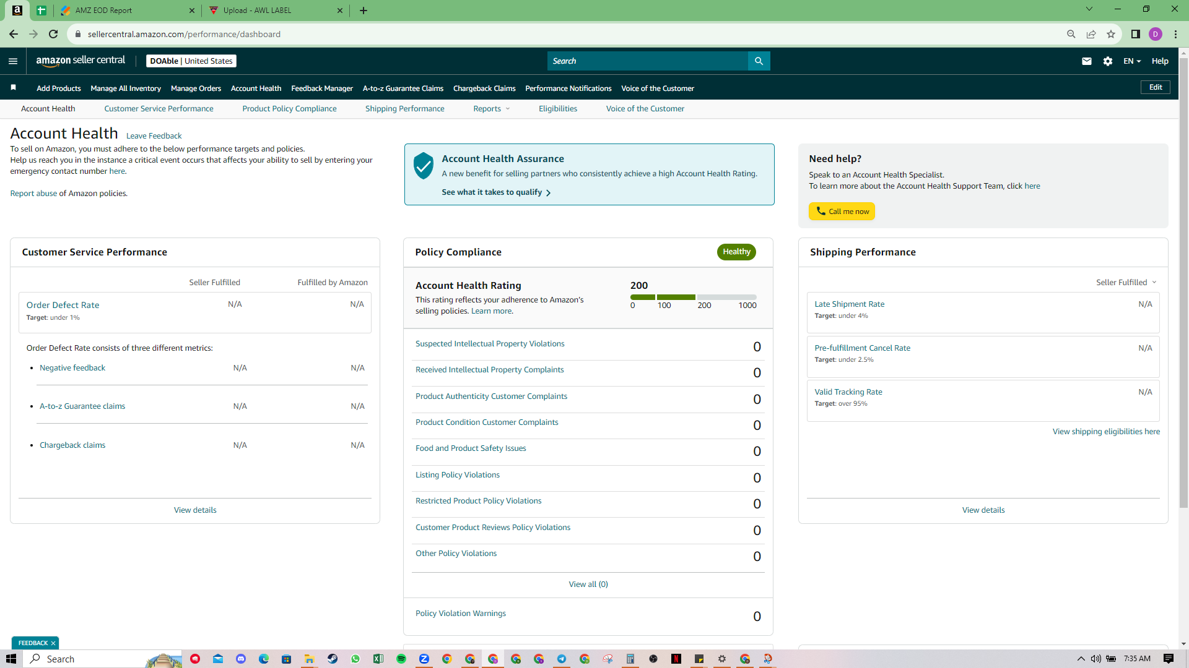Open Calculator from the taskbar

pyautogui.click(x=630, y=659)
